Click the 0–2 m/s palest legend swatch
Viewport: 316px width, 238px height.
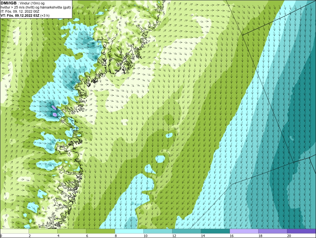tap(15, 231)
